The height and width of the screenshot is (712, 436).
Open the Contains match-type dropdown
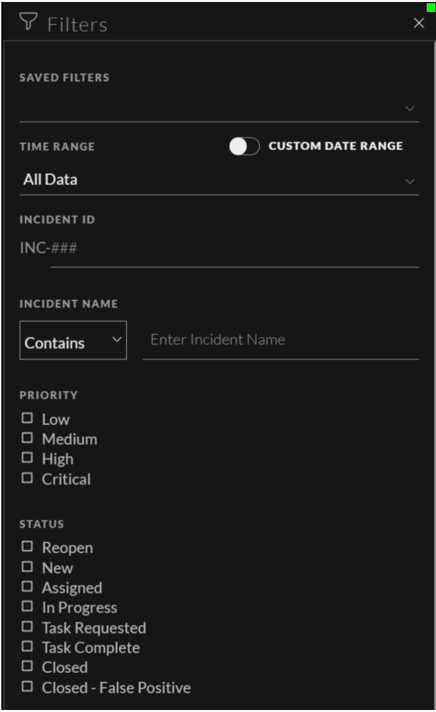click(x=73, y=340)
